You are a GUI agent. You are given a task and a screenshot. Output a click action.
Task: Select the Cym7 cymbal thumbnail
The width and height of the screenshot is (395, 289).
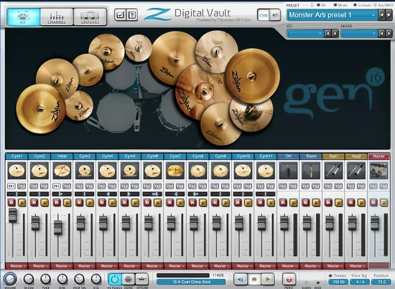coord(175,170)
